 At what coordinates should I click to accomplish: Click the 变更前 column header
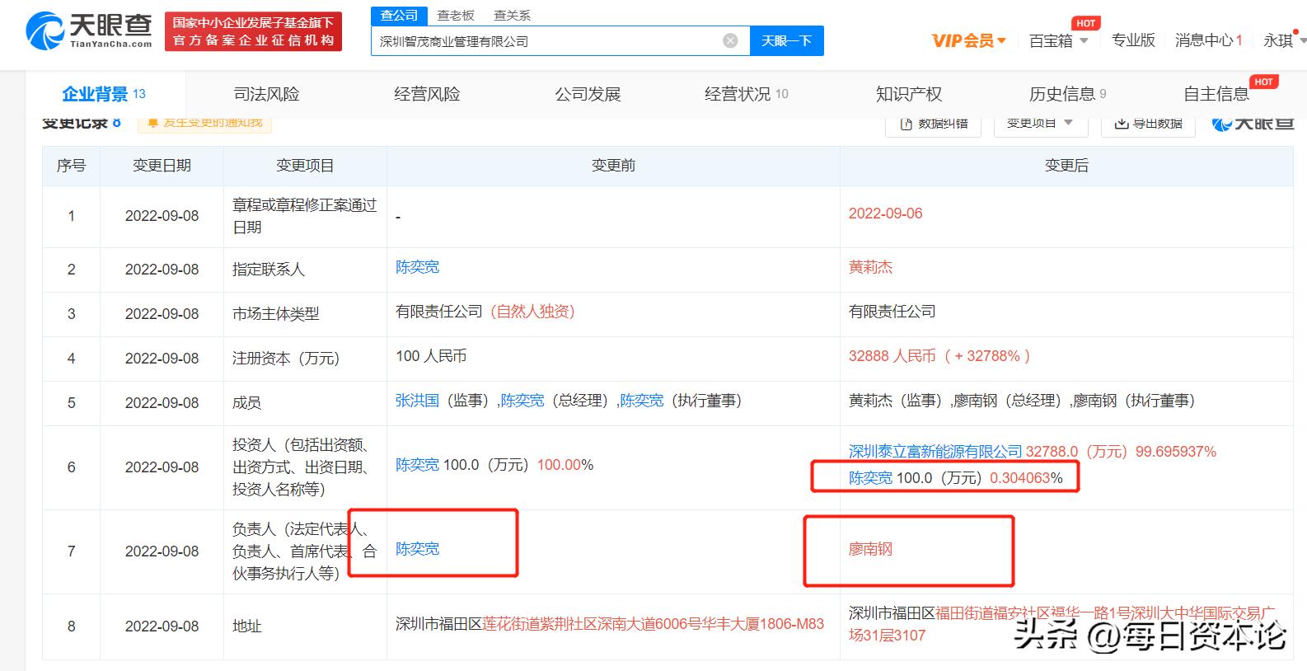[613, 166]
